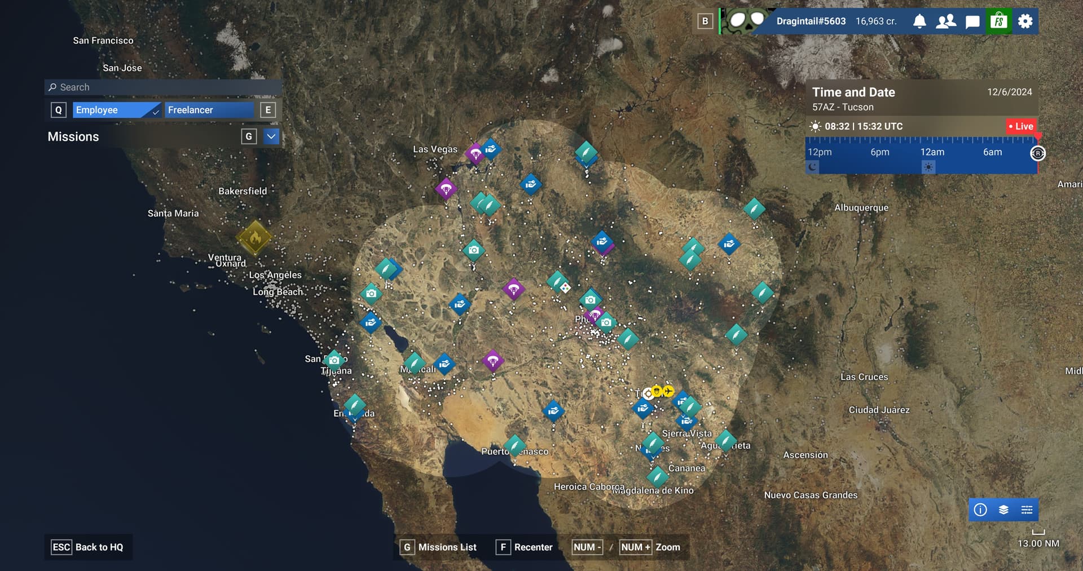The width and height of the screenshot is (1083, 571).
Task: Open the map info icon
Action: click(980, 510)
